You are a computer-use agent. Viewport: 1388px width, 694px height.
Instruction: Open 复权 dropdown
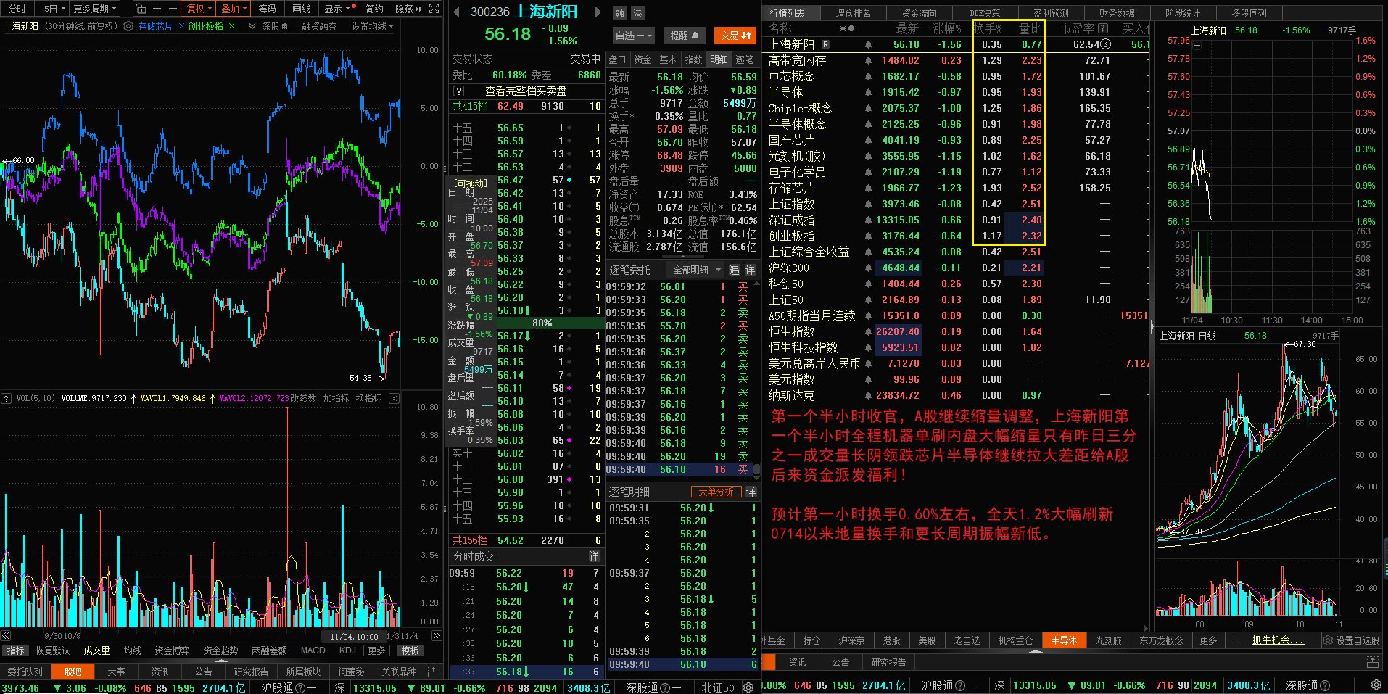coord(199,9)
